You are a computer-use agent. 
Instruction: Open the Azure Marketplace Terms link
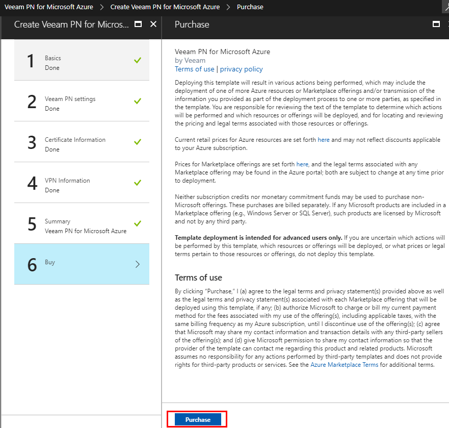pyautogui.click(x=344, y=365)
